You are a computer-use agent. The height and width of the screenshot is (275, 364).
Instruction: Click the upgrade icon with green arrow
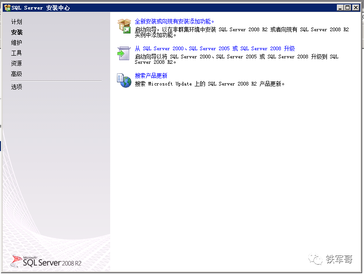tap(124, 53)
